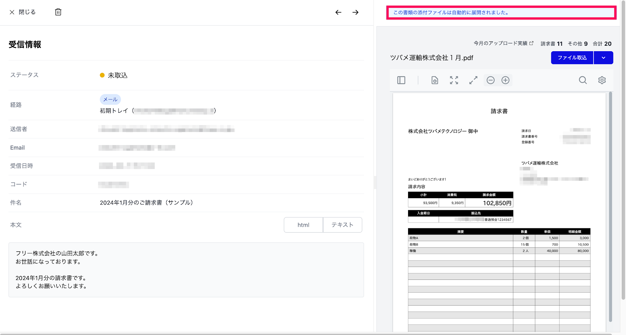Click the 102,850円 invoice amount
The width and height of the screenshot is (626, 335).
tap(497, 203)
